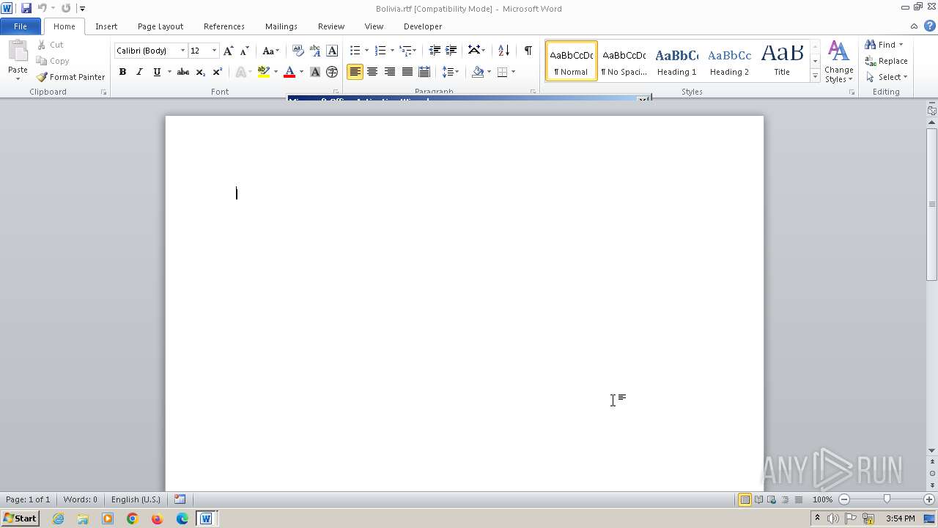Viewport: 938px width, 528px height.
Task: Click Format Painter
Action: 71,77
